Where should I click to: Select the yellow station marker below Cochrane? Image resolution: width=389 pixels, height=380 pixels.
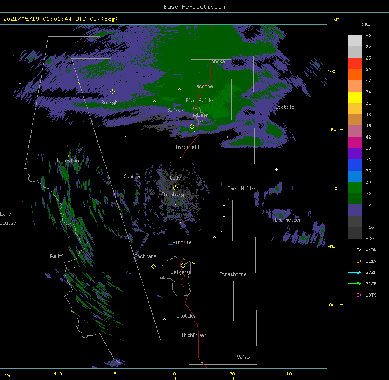(153, 267)
